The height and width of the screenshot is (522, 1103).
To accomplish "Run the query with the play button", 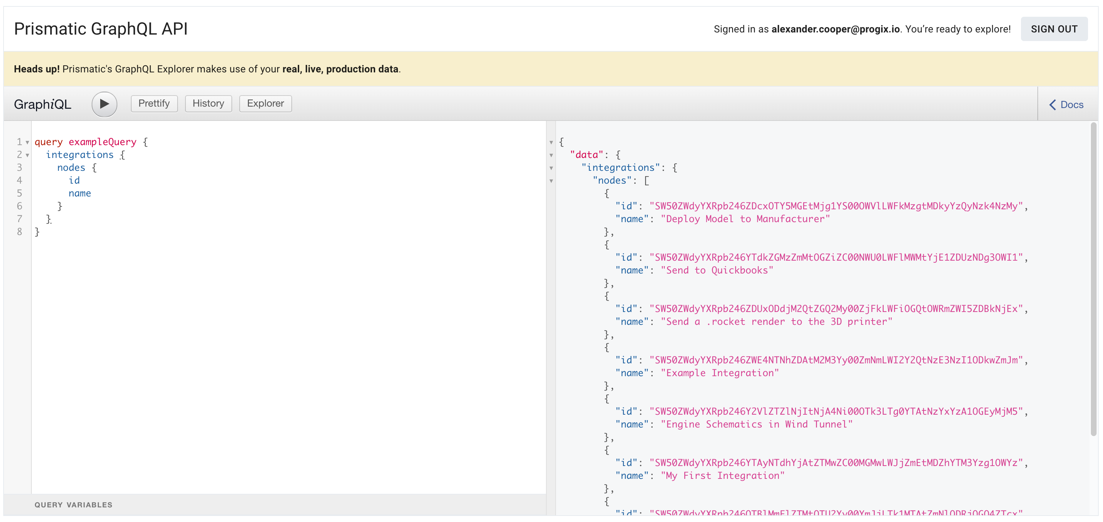I will [104, 104].
